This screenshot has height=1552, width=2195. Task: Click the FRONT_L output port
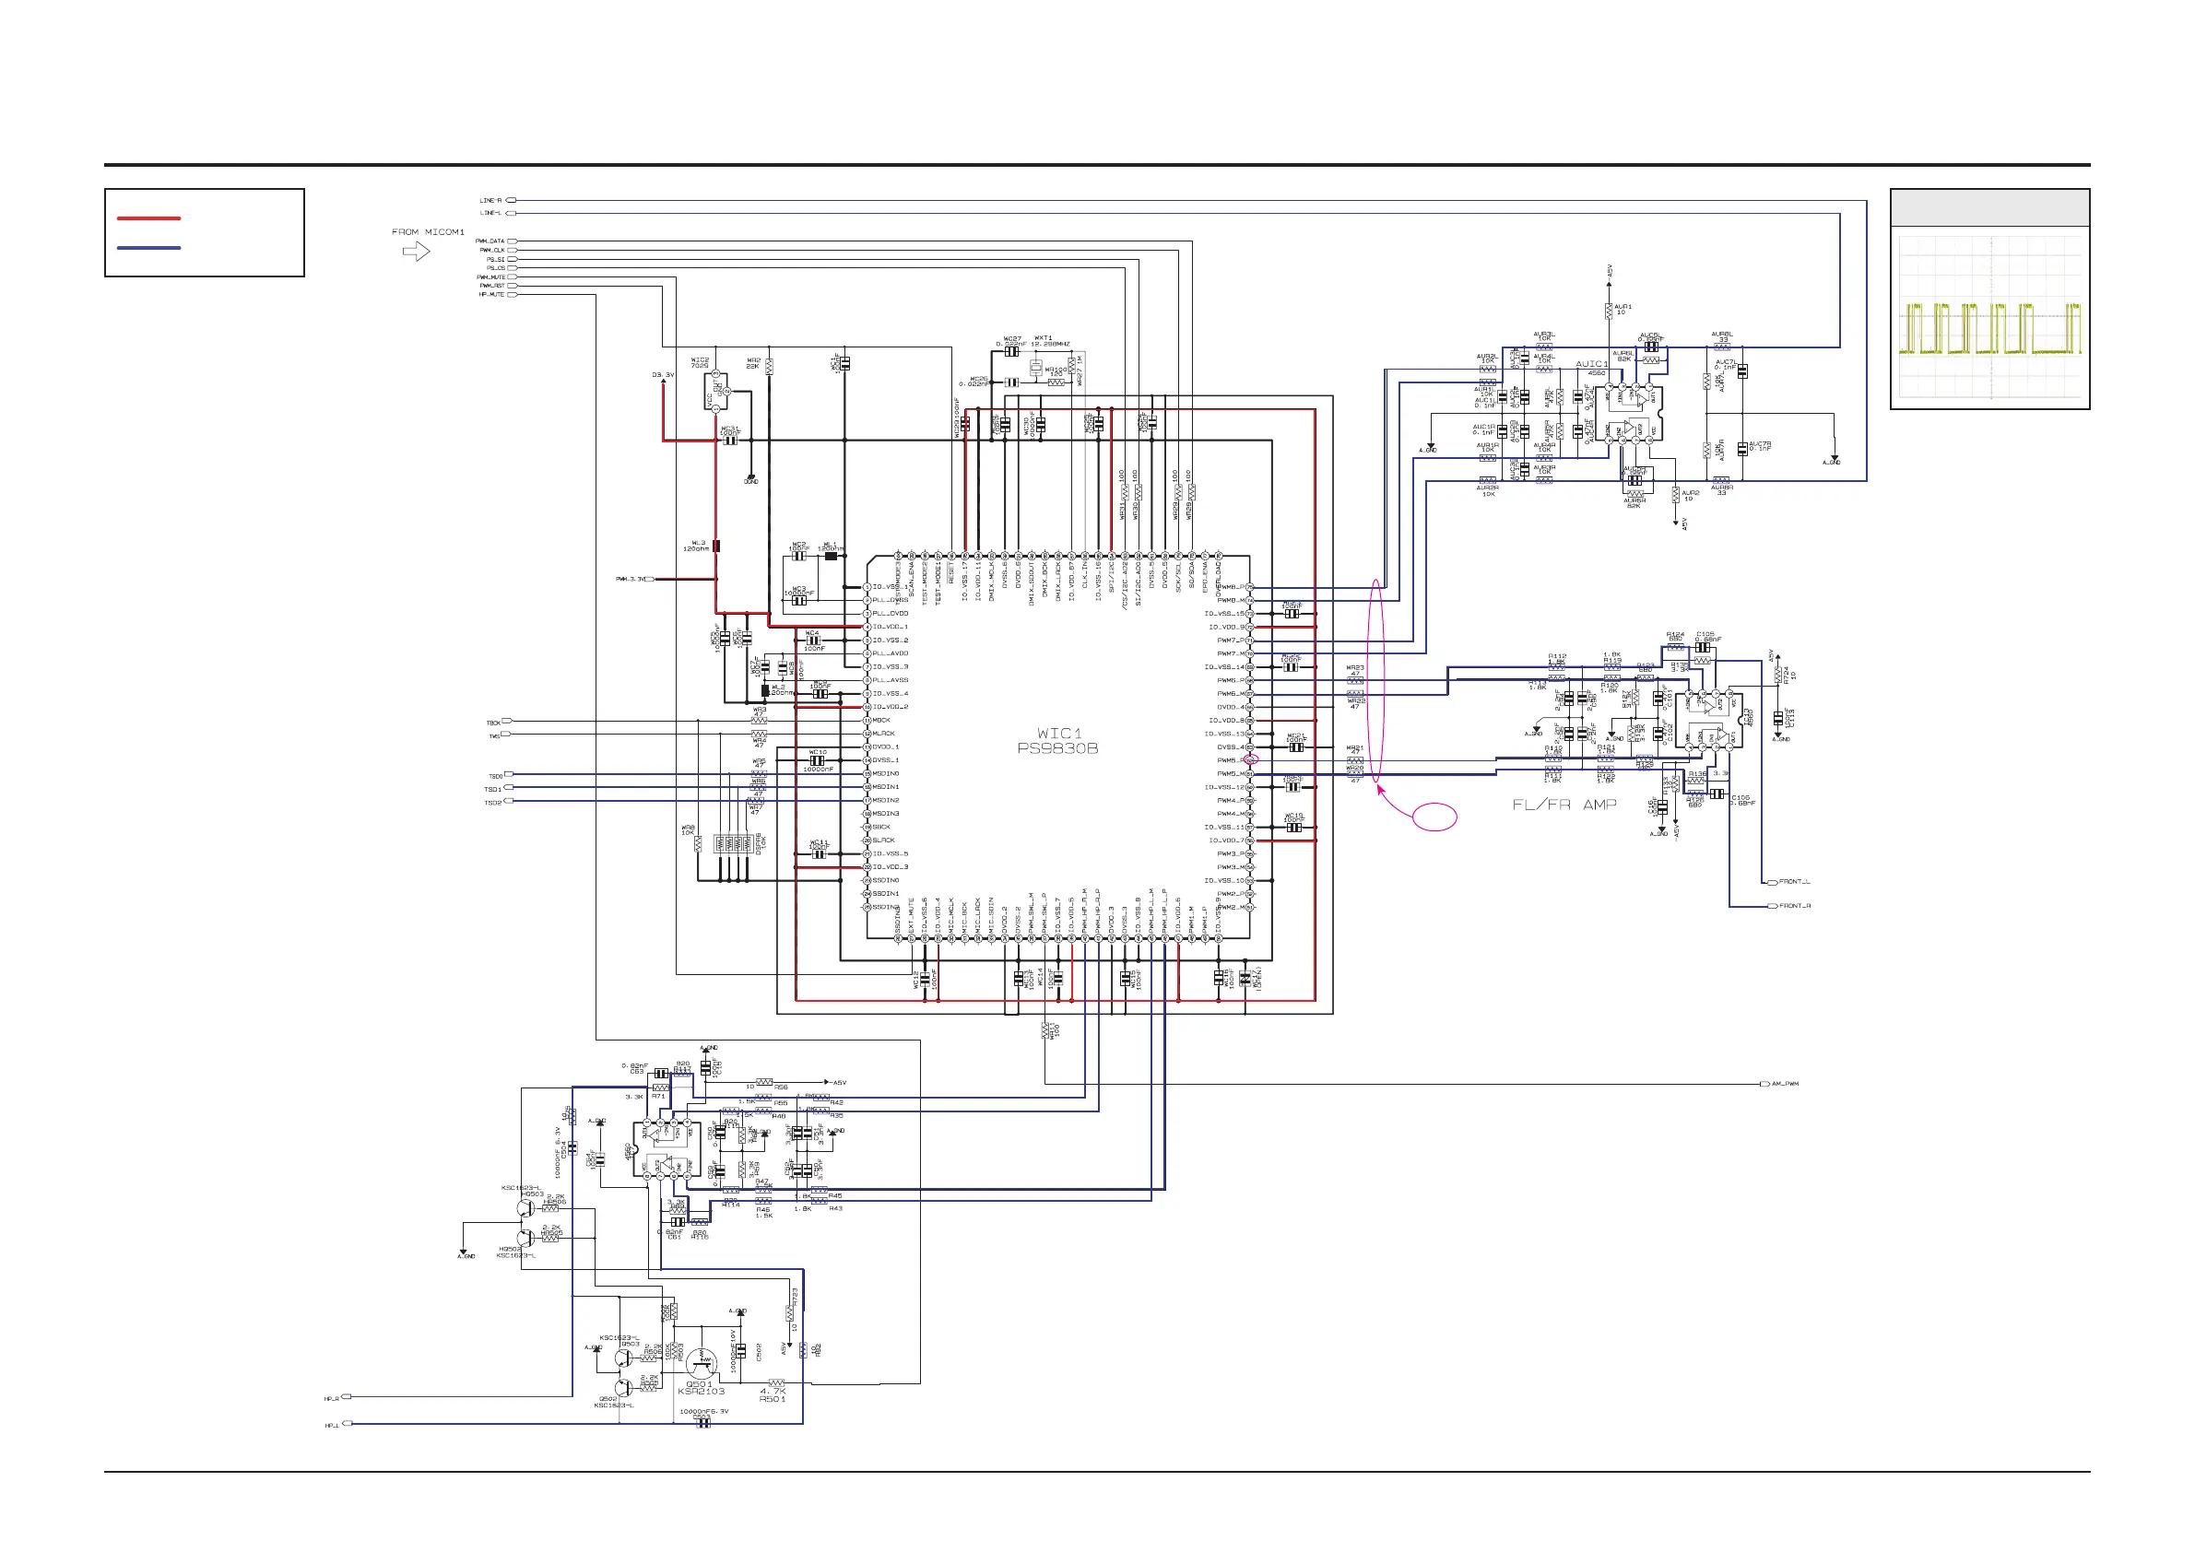[x=1773, y=882]
